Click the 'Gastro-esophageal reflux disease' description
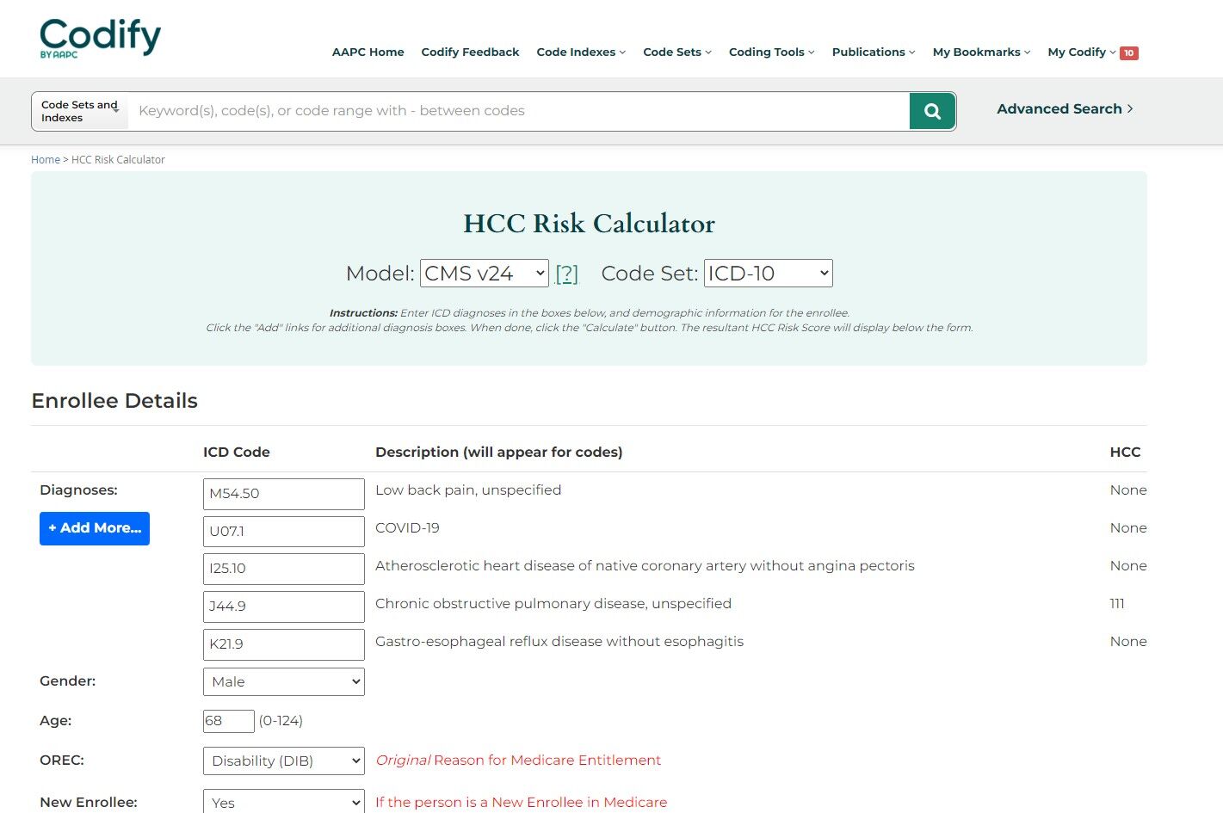This screenshot has width=1223, height=813. 559,642
